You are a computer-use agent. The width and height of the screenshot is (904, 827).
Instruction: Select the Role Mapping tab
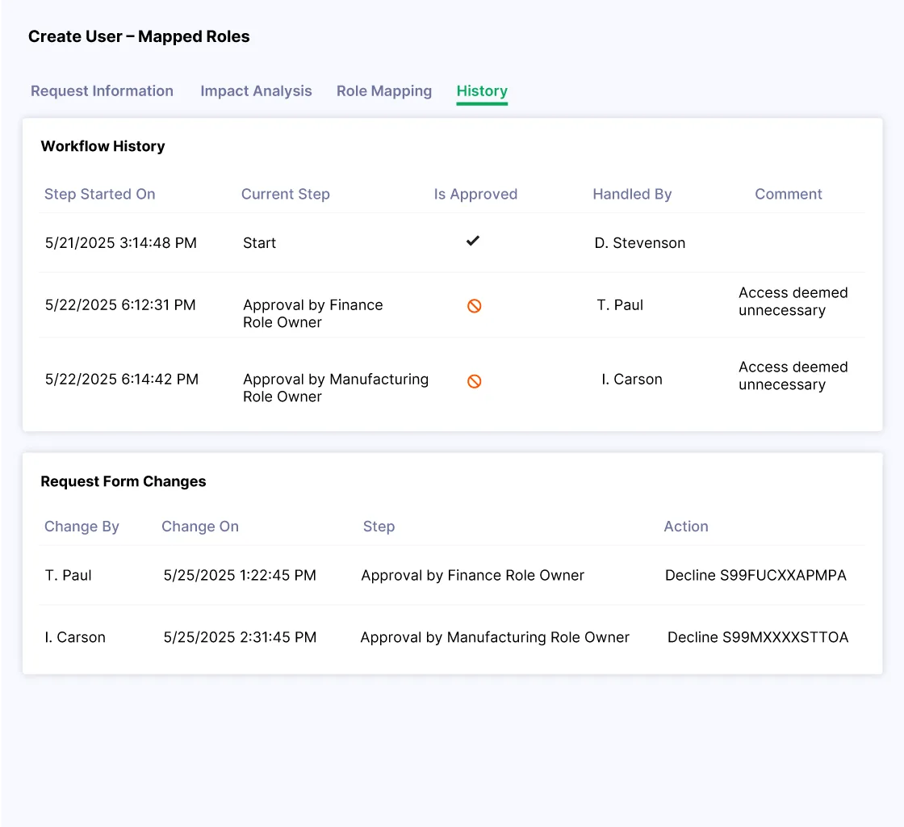(x=384, y=91)
